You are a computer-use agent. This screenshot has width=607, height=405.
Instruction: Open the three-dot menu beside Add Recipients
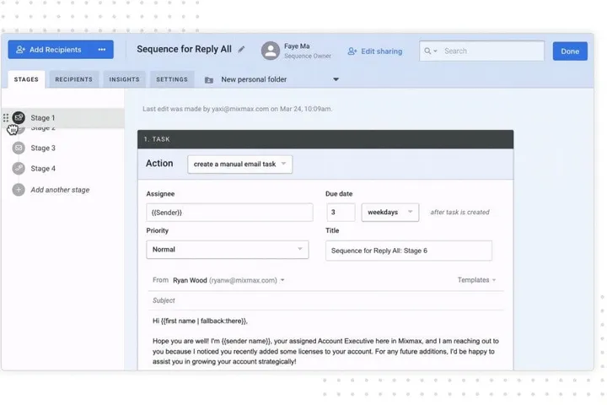pos(102,50)
